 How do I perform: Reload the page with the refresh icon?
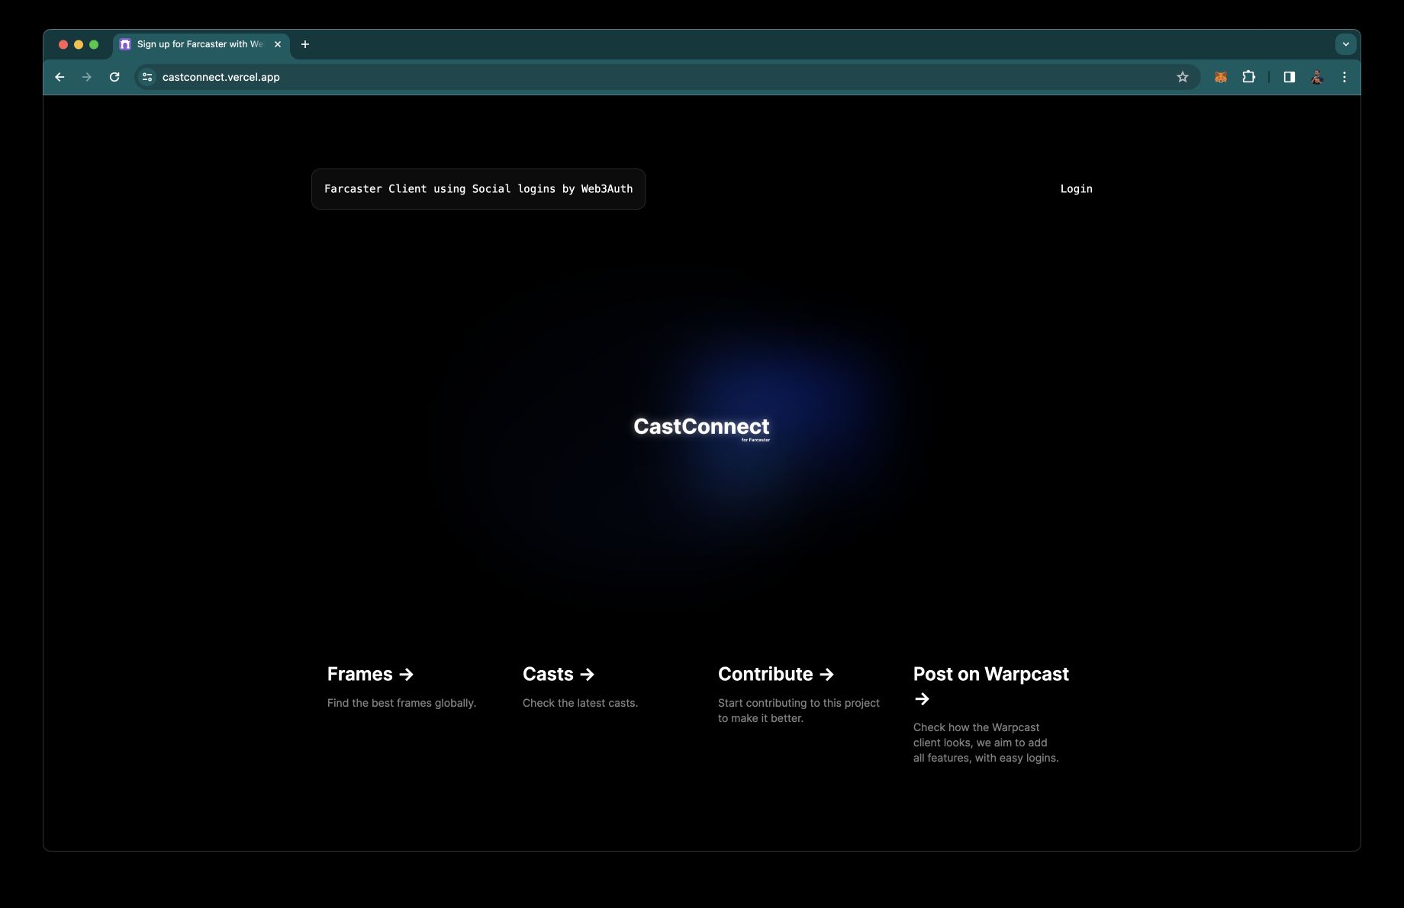point(114,77)
